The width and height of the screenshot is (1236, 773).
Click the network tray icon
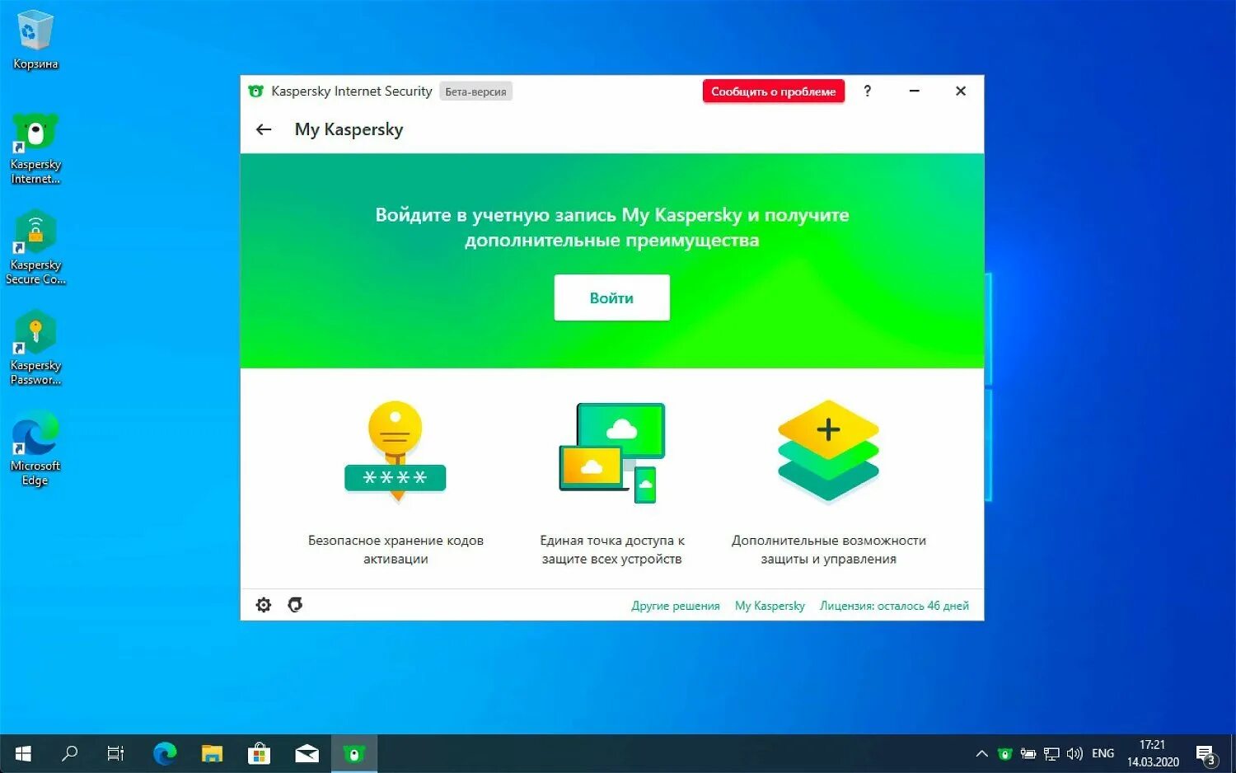pos(1051,754)
